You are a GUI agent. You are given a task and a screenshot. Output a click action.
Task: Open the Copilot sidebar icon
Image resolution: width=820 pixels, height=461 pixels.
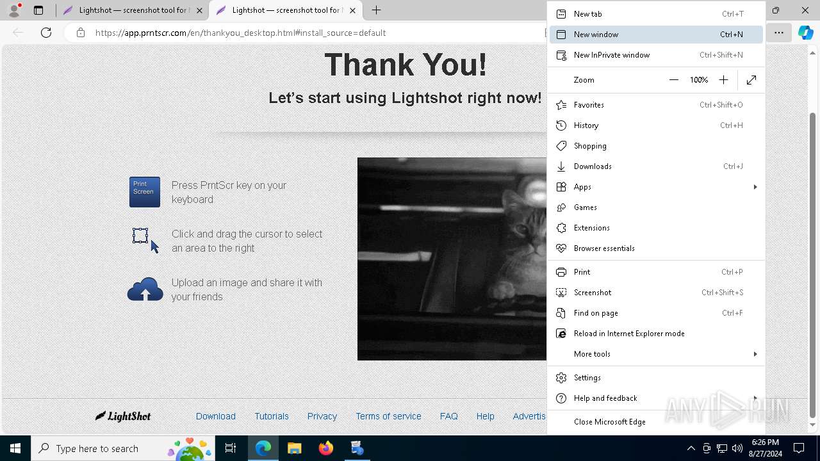[805, 33]
